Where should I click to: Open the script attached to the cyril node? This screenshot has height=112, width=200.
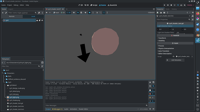40,20
